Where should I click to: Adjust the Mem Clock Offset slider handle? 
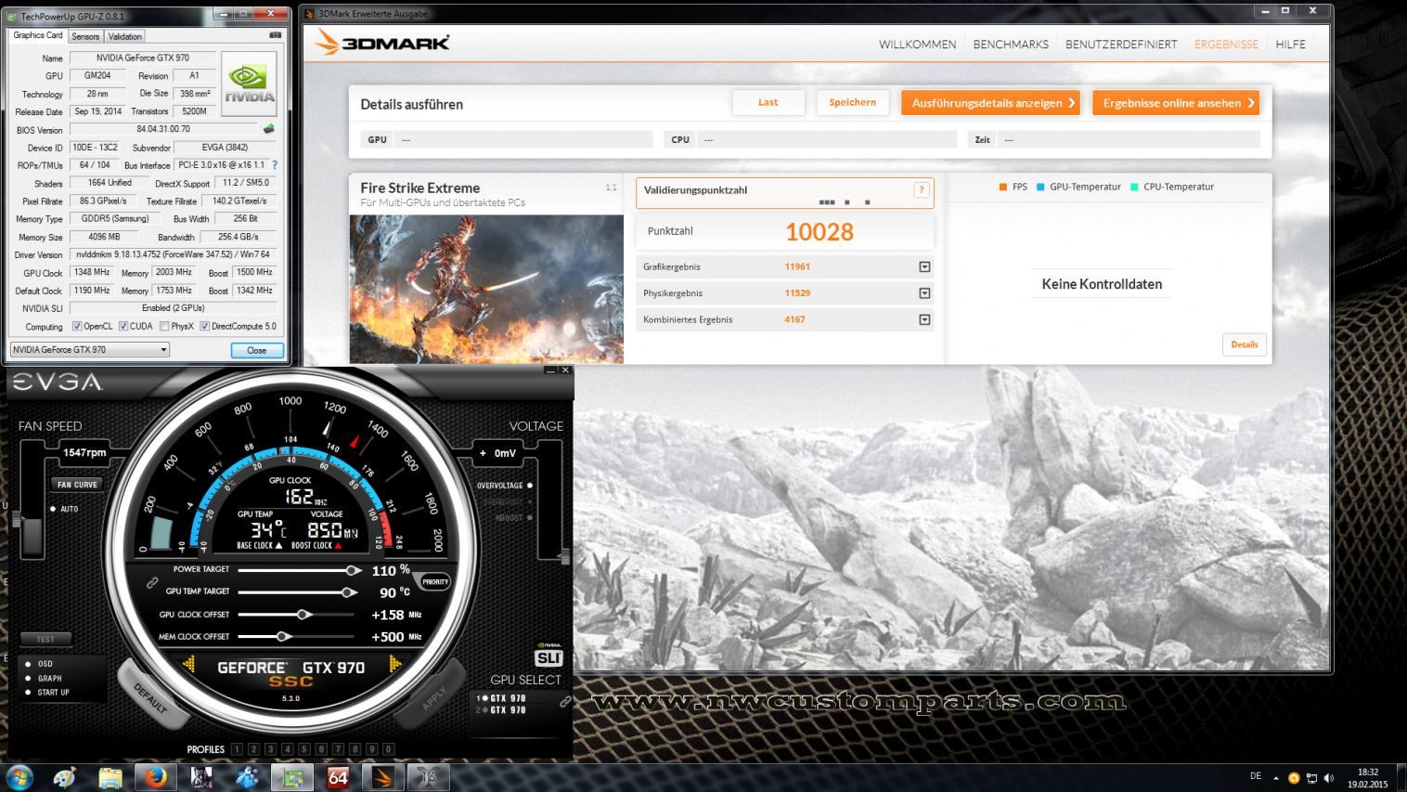282,637
